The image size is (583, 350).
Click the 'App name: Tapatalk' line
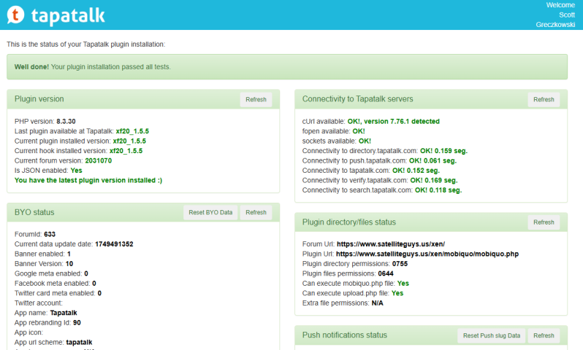tap(46, 313)
